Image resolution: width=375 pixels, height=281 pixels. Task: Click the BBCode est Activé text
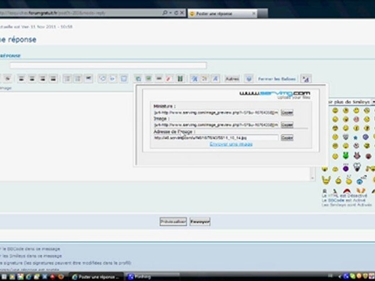[x=344, y=200]
